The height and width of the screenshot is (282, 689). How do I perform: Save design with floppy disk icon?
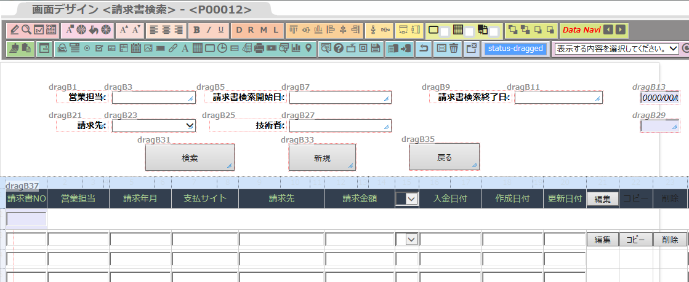click(x=375, y=49)
